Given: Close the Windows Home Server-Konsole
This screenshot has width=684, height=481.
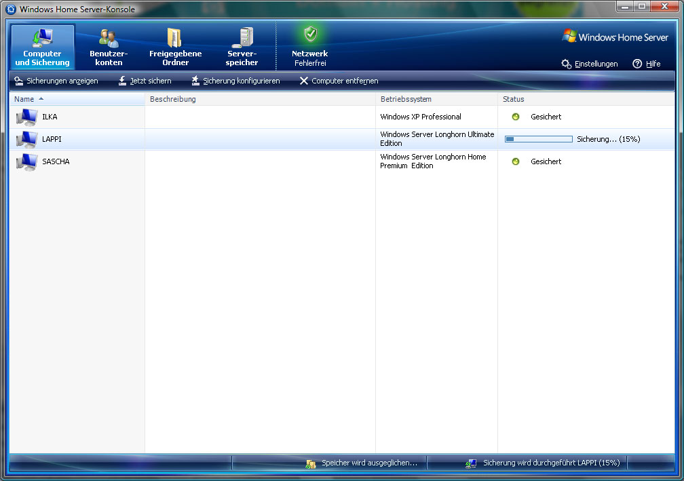Looking at the screenshot, I should pos(665,6).
